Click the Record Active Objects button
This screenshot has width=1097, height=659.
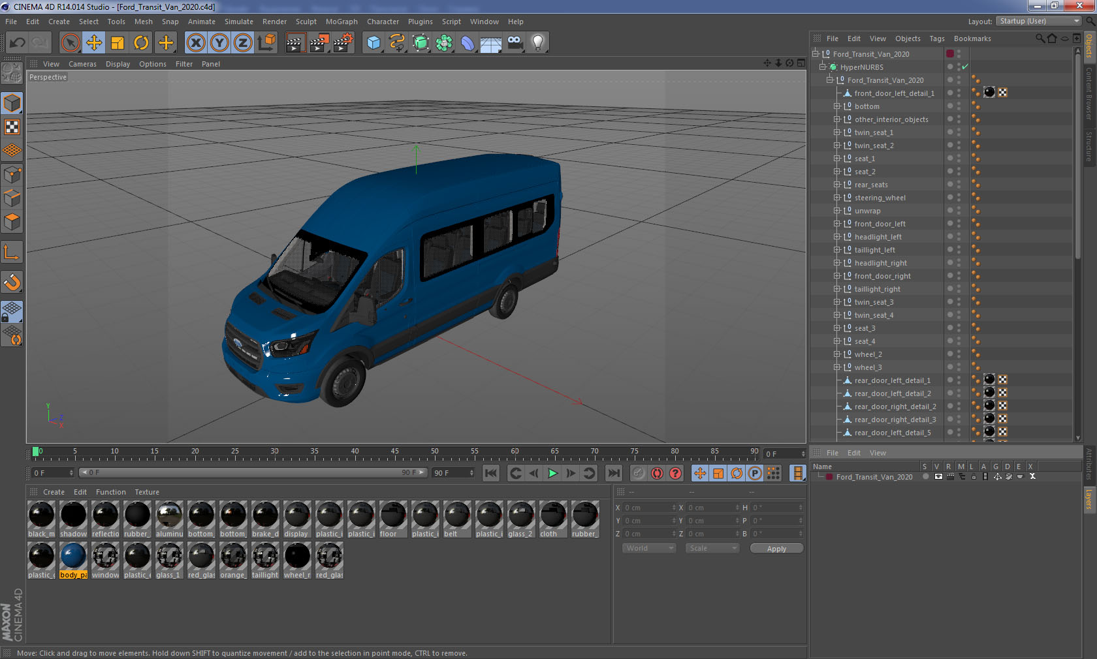pyautogui.click(x=639, y=473)
